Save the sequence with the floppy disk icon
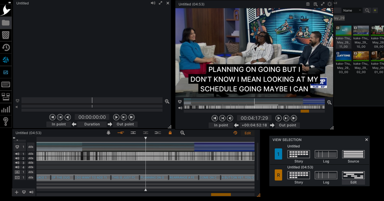This screenshot has height=201, width=384. 308,4
